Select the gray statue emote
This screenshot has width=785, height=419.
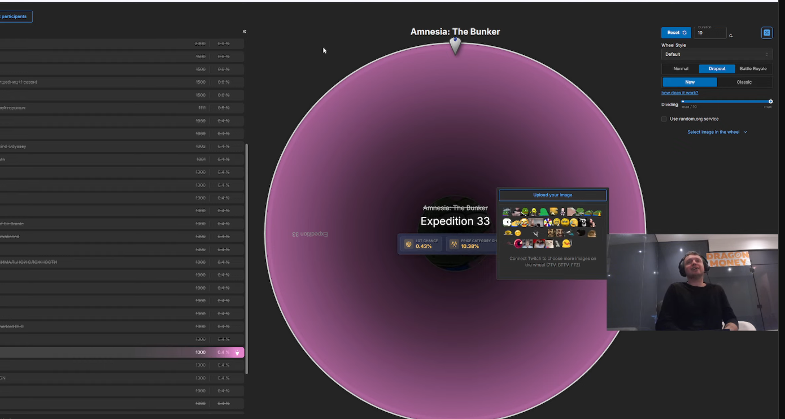(557, 244)
